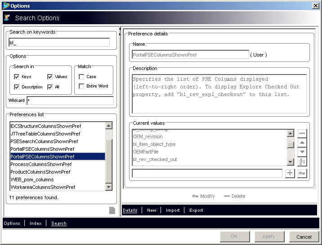Click the new value input field

(207, 173)
